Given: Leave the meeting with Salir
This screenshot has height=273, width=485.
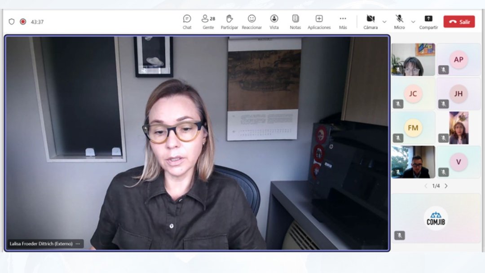Looking at the screenshot, I should click(459, 22).
